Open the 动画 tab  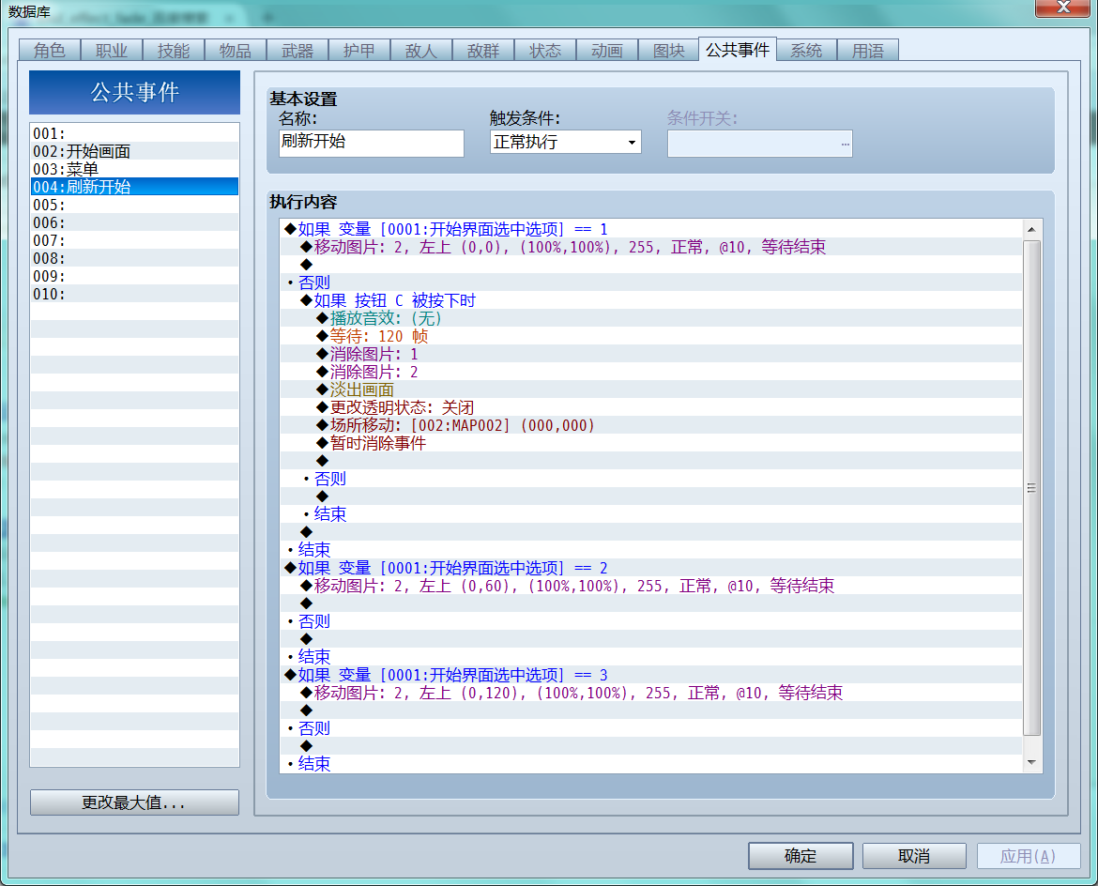pyautogui.click(x=606, y=51)
